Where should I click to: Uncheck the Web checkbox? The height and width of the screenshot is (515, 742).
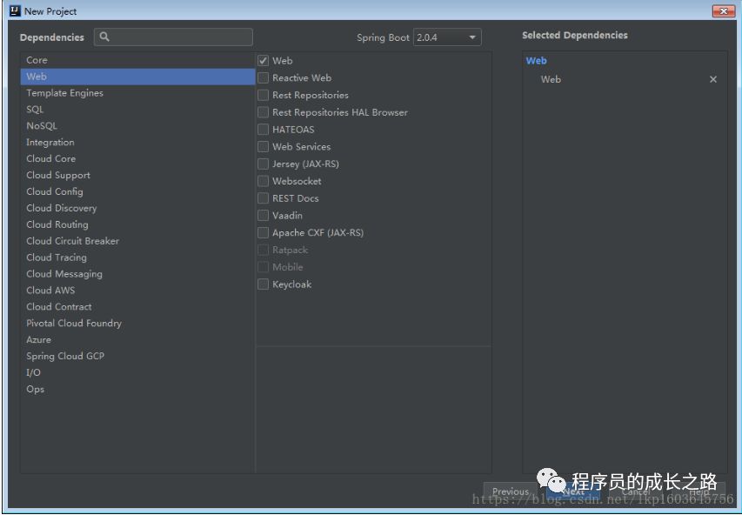coord(263,61)
